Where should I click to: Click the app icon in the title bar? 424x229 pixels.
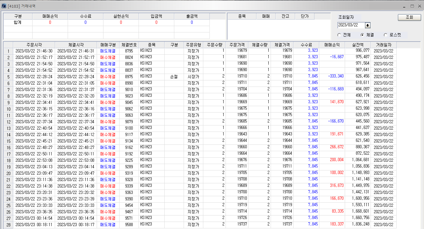[4, 6]
